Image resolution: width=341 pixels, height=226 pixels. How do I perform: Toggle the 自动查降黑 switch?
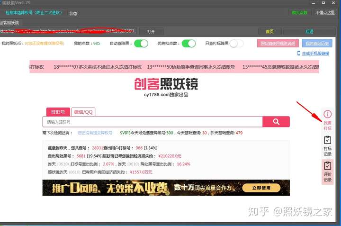coord(141,44)
